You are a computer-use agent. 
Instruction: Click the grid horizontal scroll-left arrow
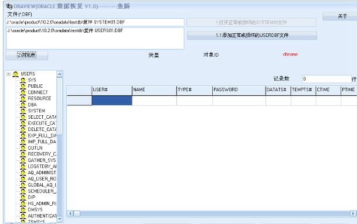tap(70, 213)
